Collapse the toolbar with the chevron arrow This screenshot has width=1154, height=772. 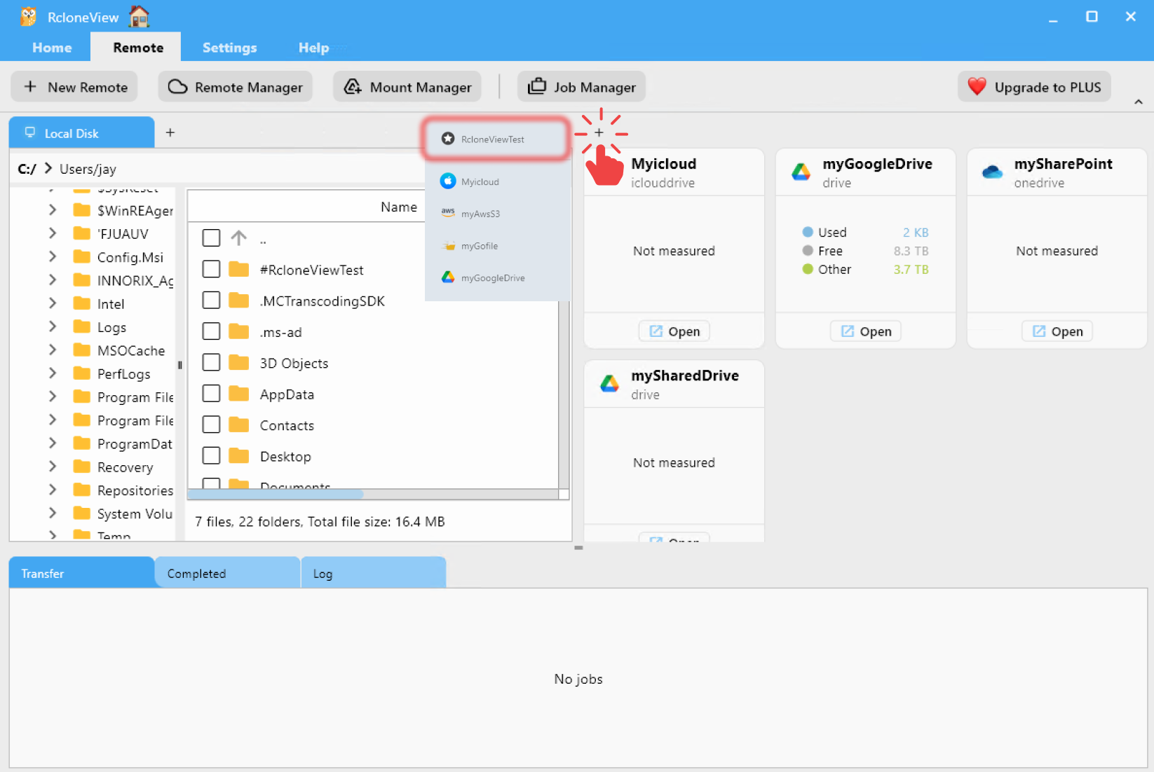point(1137,101)
